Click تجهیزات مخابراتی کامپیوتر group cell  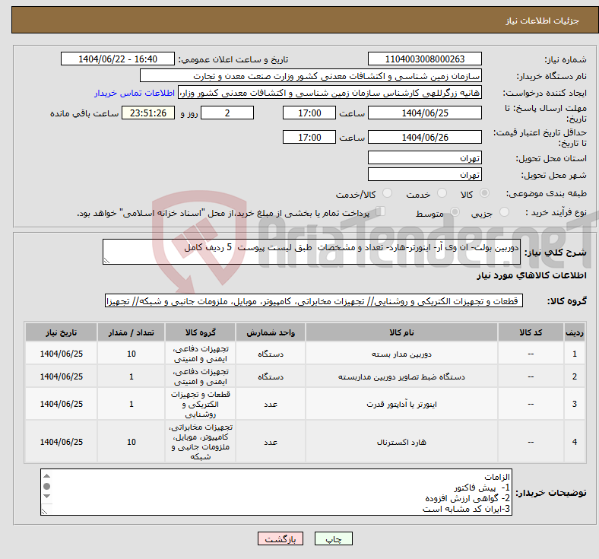[200, 442]
